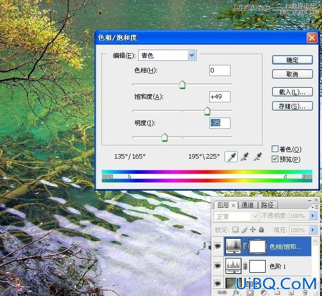Click the 明度(I) value field showing -35
Viewport: 322px width, 296px height.
coord(220,123)
